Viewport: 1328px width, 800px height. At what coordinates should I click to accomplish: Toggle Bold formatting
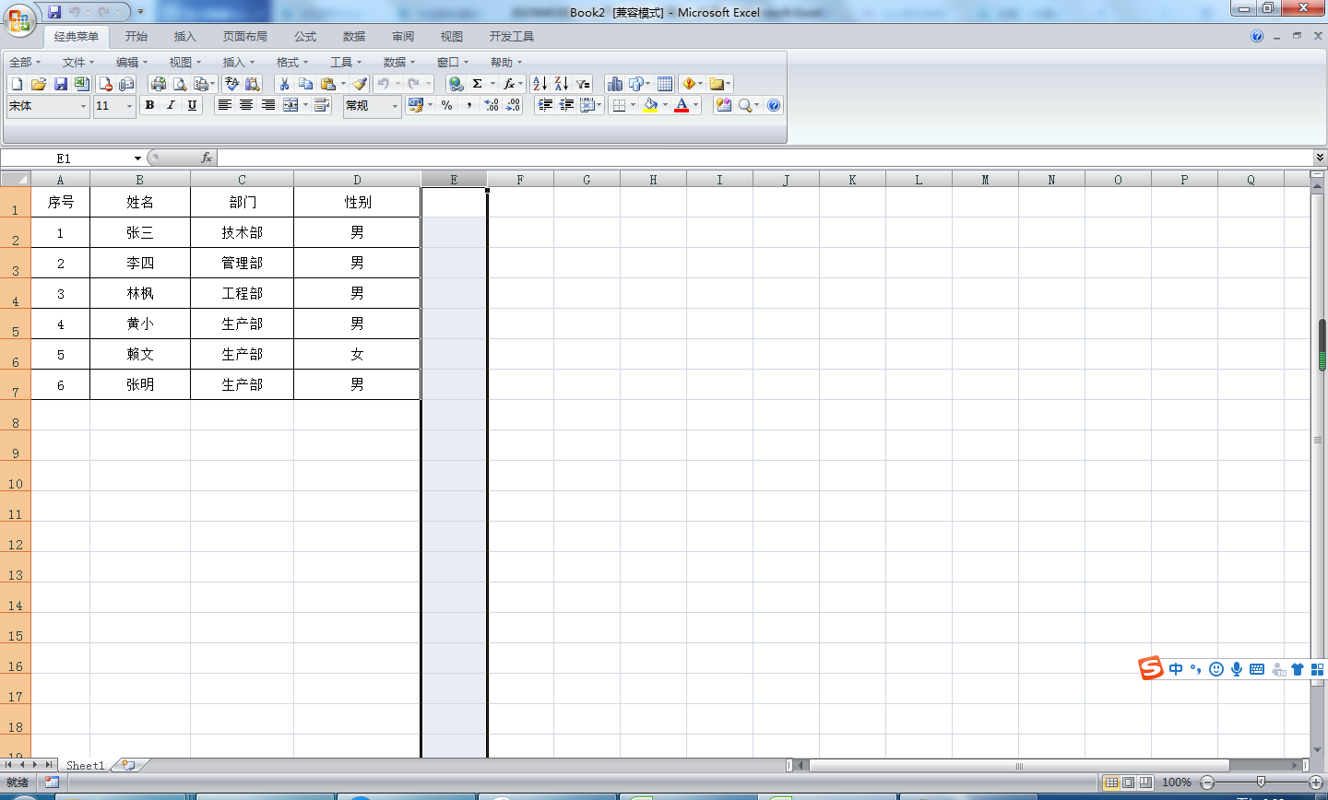149,106
